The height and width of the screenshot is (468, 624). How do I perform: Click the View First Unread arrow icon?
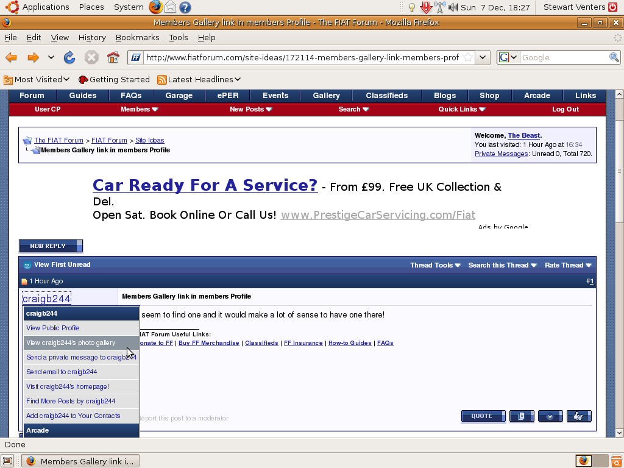(x=27, y=265)
